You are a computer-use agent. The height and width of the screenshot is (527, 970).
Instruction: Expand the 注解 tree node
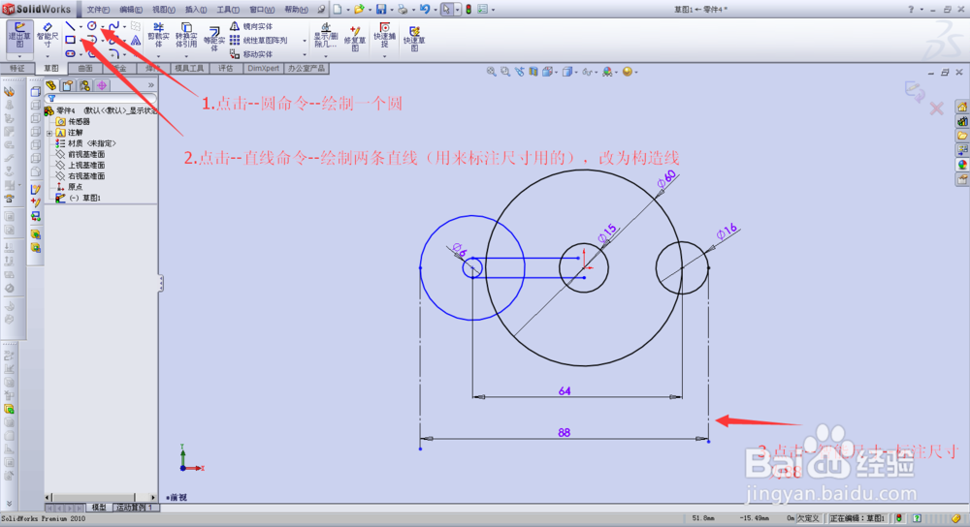49,133
